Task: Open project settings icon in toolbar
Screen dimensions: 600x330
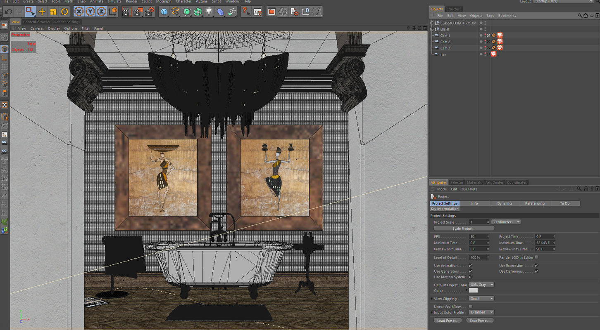Action: pos(294,12)
